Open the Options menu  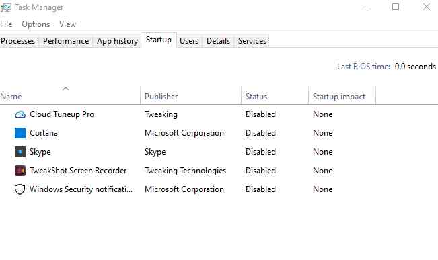click(x=36, y=24)
